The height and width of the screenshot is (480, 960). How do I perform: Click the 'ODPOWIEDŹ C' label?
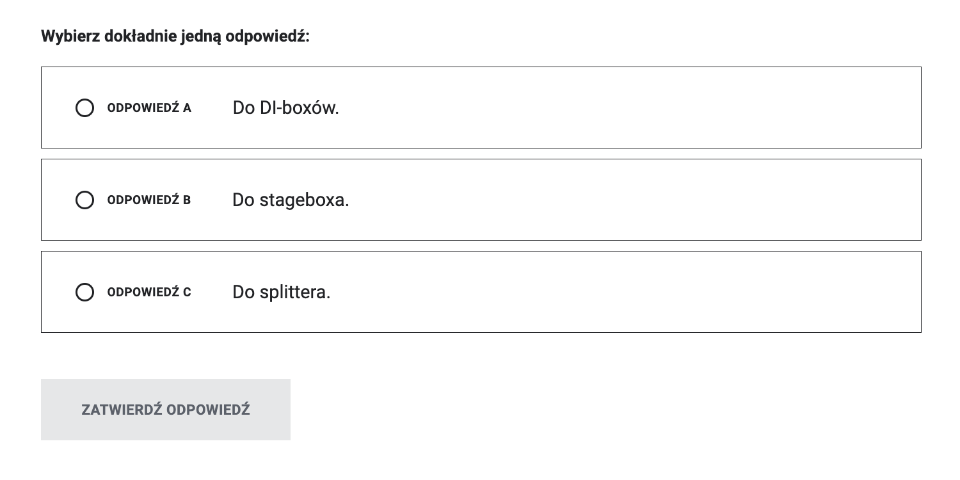click(149, 292)
